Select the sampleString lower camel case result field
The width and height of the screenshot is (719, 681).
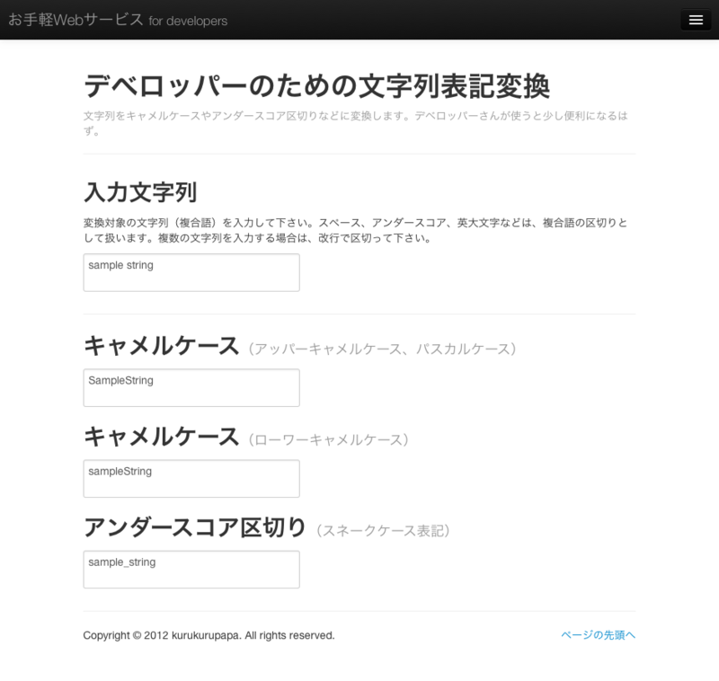(x=191, y=478)
